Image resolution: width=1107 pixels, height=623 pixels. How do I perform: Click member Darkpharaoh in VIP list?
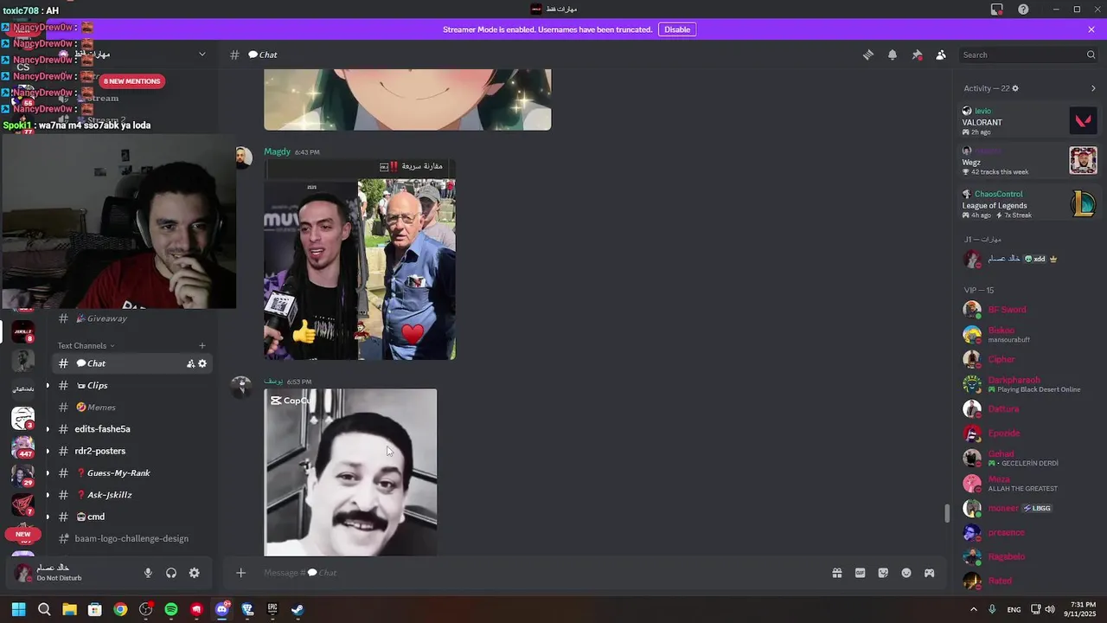click(x=1029, y=384)
